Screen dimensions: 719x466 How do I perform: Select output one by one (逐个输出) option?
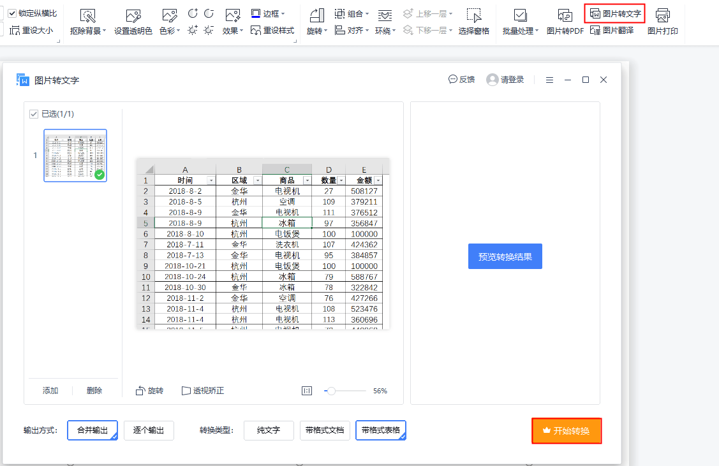(x=149, y=430)
